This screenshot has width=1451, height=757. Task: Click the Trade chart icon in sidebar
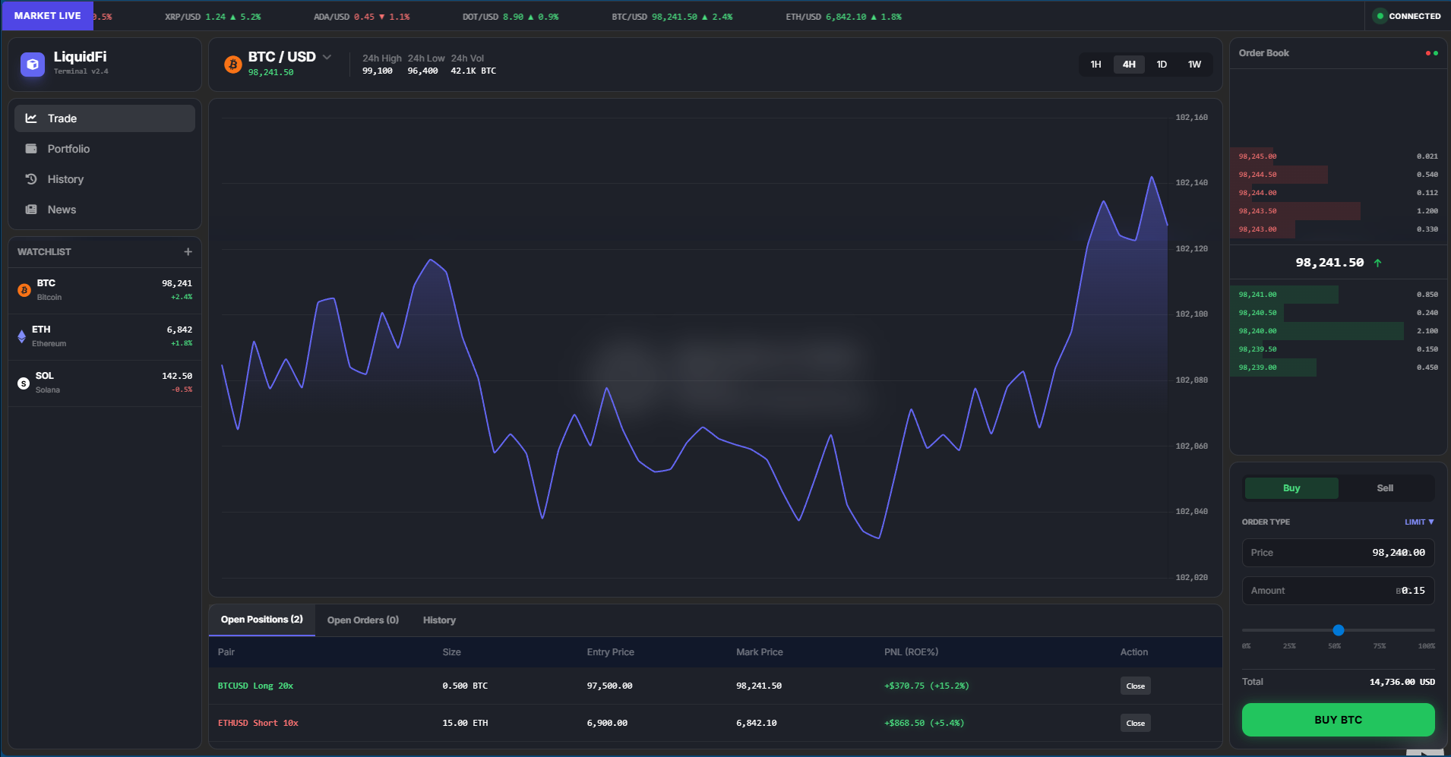click(31, 118)
